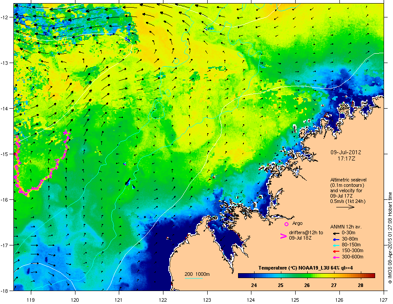
Task: Click the blue 30-80m legend arrow
Action: tap(335, 239)
